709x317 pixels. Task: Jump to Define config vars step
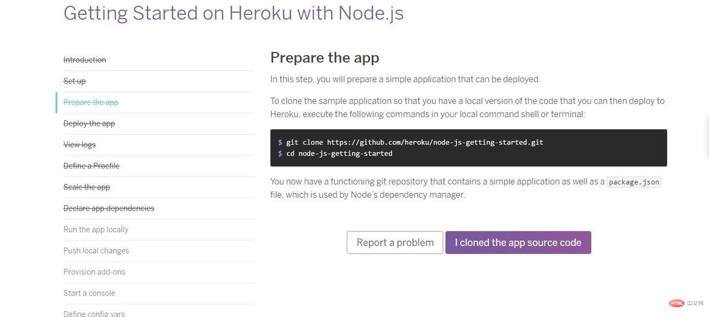(94, 313)
